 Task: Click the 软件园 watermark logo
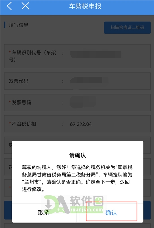point(74,204)
